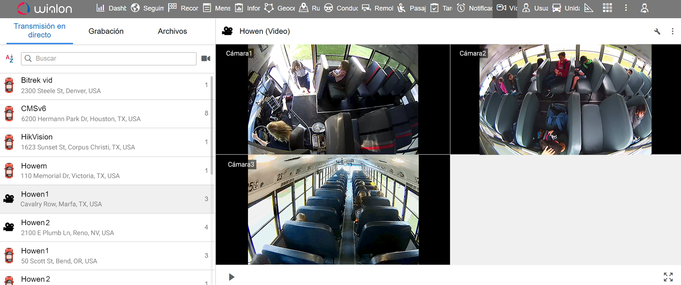681x285 pixels.
Task: Switch to the Grabación tab
Action: coord(106,31)
